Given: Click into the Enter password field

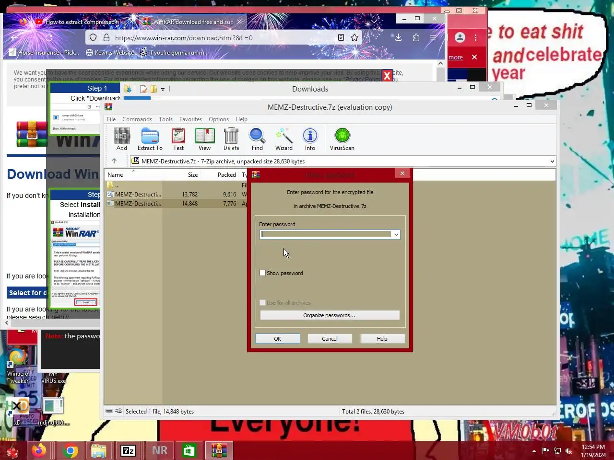Looking at the screenshot, I should coord(326,234).
